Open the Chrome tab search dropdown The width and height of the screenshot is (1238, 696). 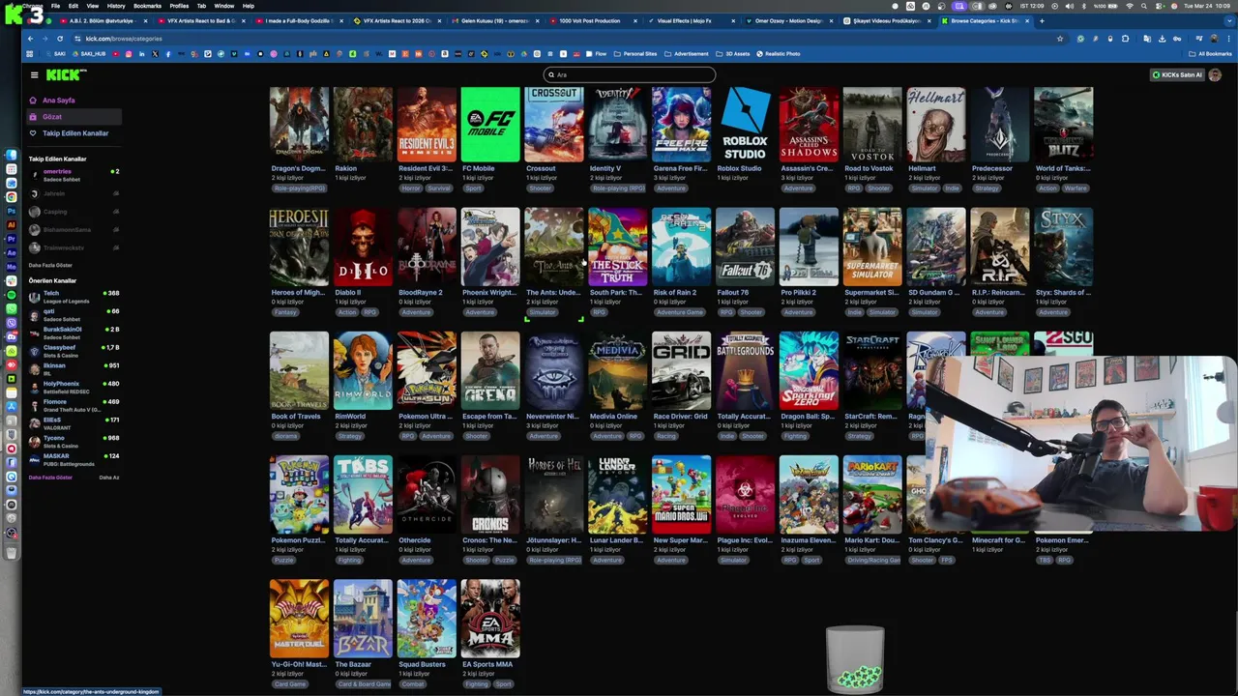pos(1229,20)
